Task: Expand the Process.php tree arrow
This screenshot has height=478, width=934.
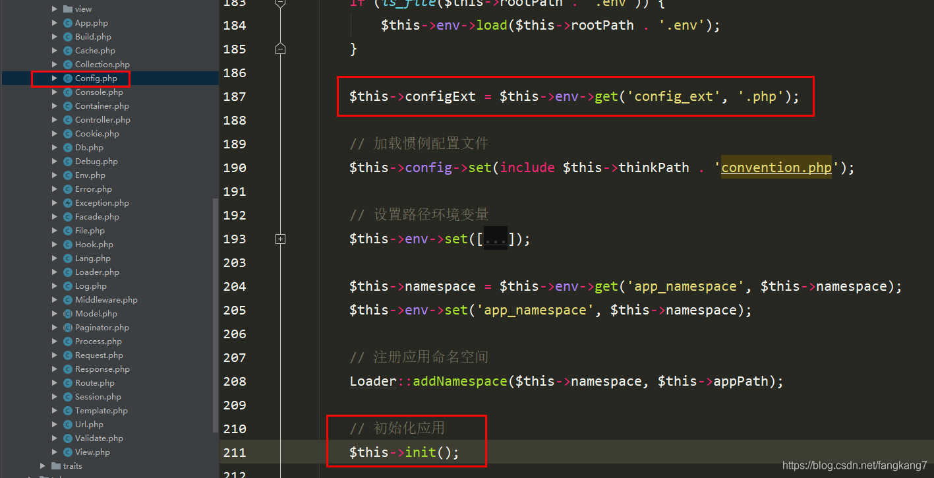Action: 55,342
